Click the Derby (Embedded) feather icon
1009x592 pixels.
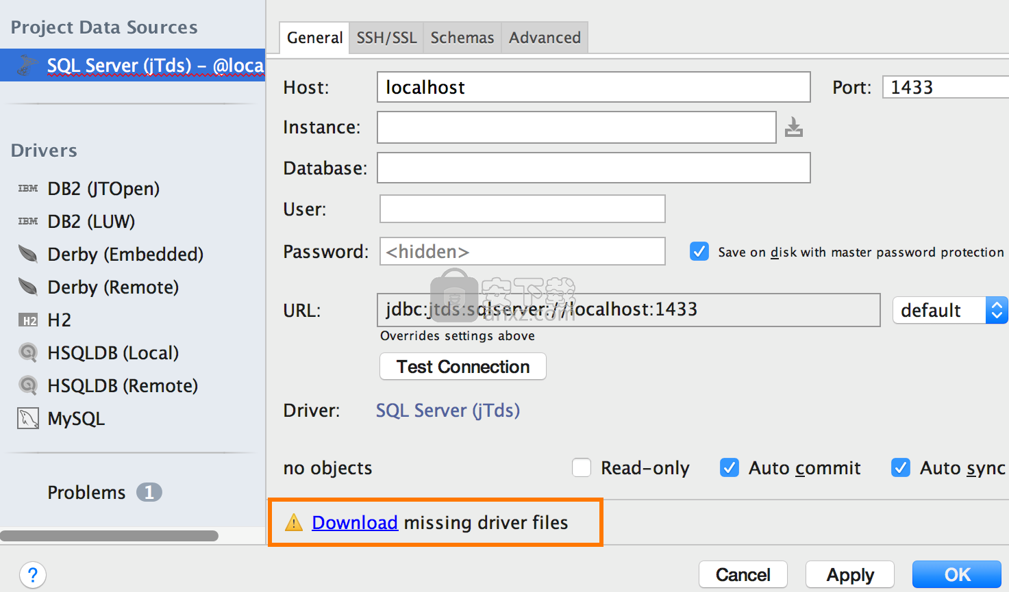[x=28, y=254]
